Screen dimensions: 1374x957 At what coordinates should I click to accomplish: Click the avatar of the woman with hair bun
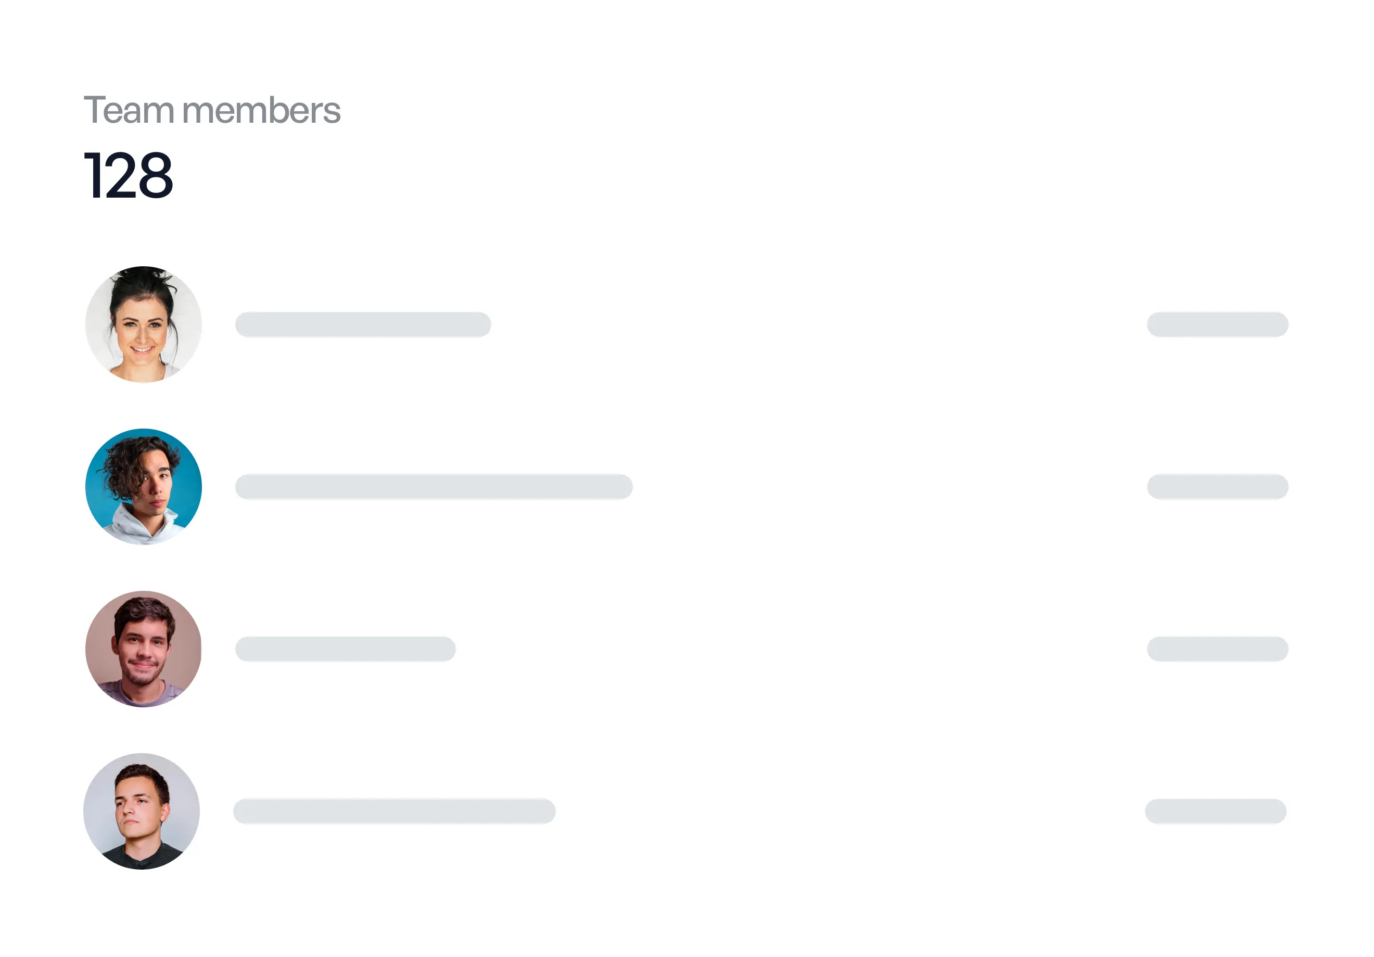click(x=144, y=324)
